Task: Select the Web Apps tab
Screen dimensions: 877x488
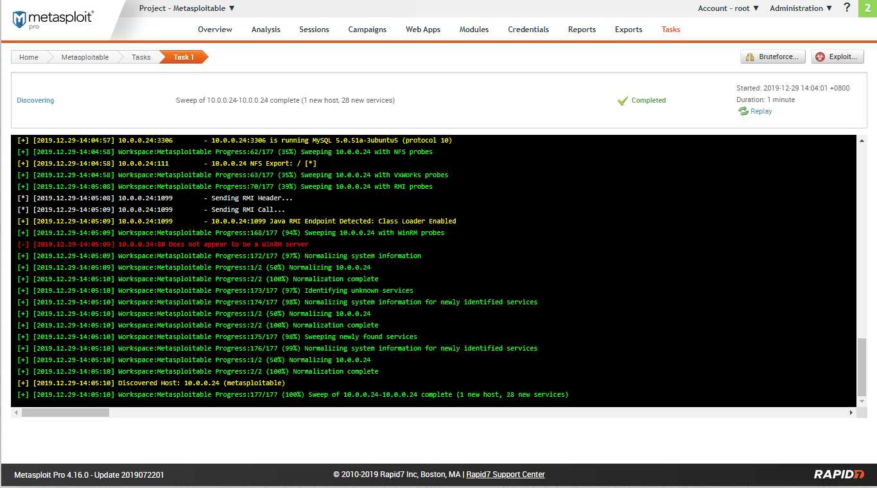Action: pyautogui.click(x=423, y=30)
